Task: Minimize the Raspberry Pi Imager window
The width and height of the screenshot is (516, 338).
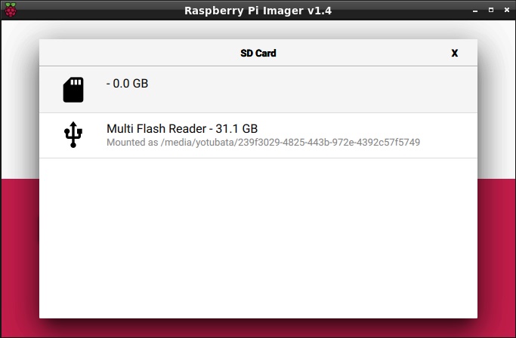Action: tap(475, 11)
